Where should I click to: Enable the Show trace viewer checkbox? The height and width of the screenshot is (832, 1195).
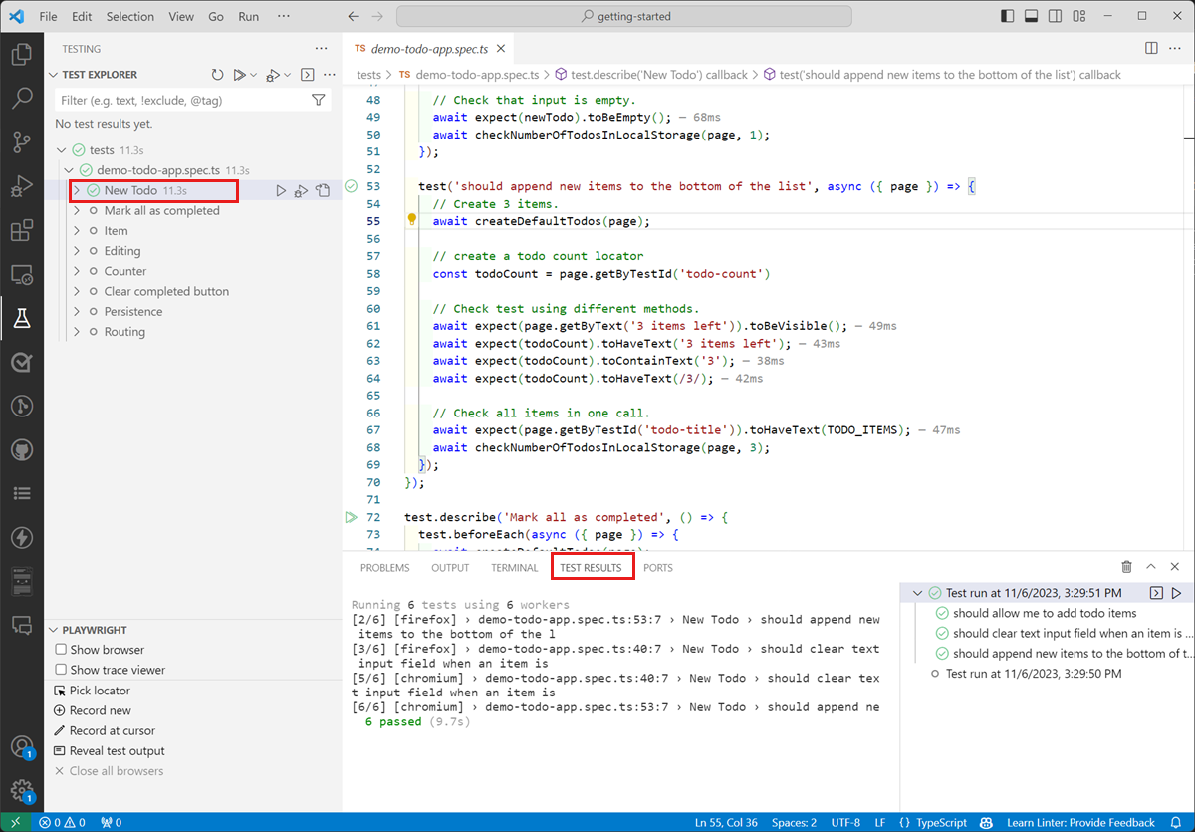click(x=61, y=670)
